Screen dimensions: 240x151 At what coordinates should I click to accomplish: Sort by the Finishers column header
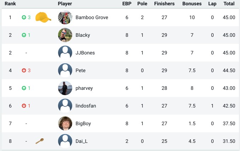coord(164,4)
